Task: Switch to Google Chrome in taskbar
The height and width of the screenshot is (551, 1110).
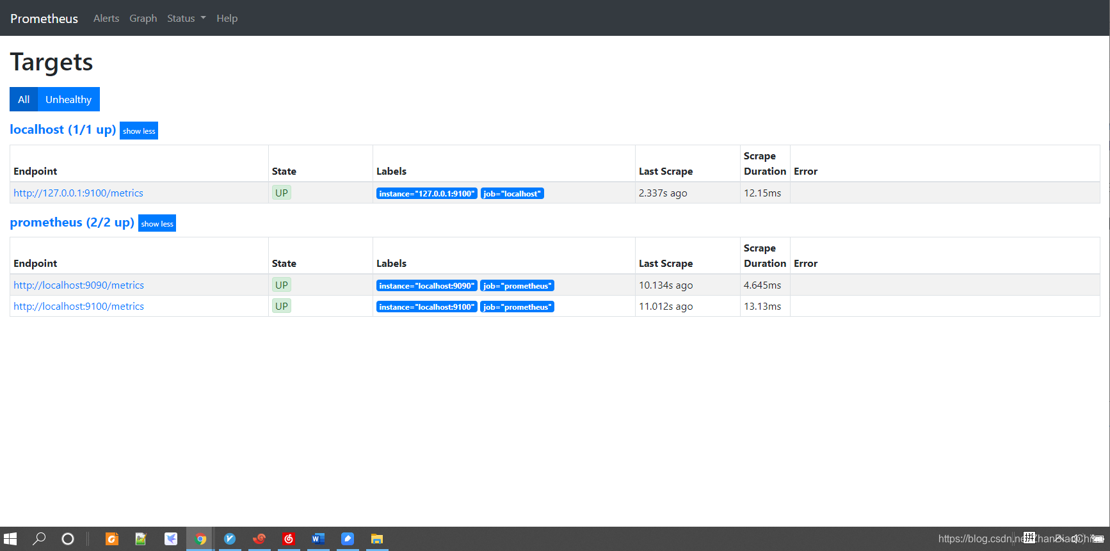Action: pyautogui.click(x=200, y=539)
